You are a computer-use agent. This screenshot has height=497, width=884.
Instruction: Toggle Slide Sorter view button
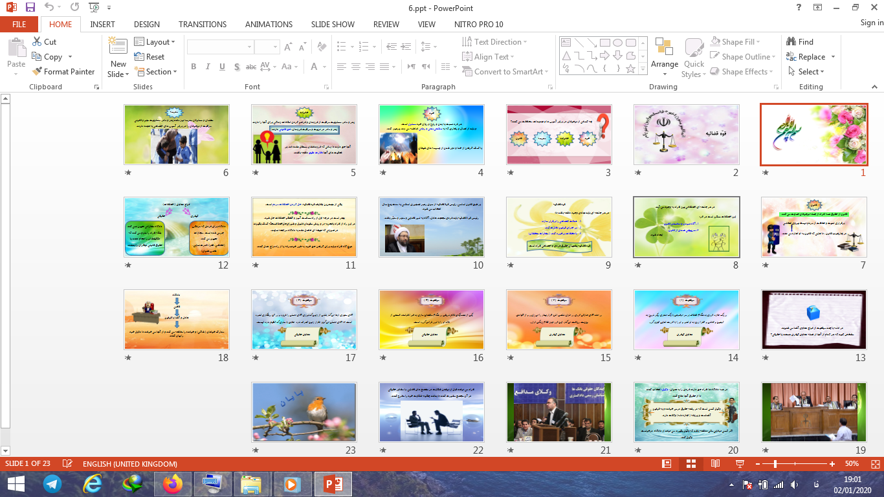coord(691,464)
